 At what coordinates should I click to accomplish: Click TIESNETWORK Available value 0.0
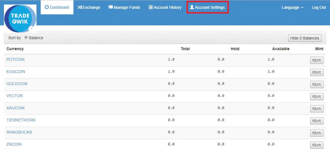click(271, 120)
